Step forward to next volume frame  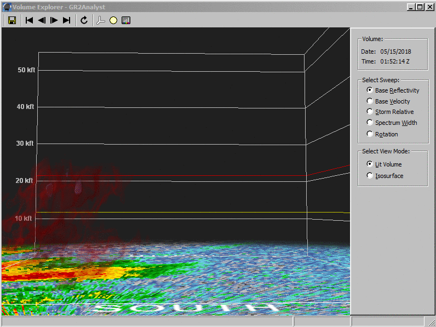(54, 20)
